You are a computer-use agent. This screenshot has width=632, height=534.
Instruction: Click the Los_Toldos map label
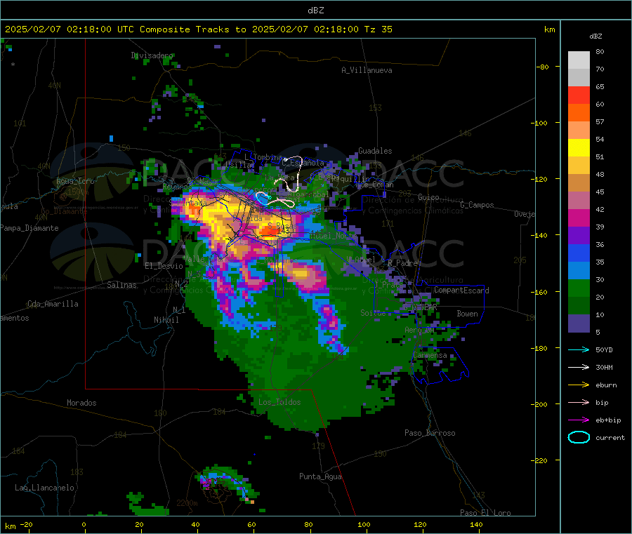pos(279,402)
